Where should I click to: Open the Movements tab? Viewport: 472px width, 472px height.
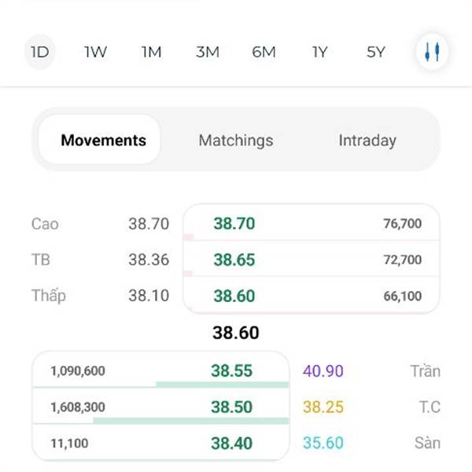[x=99, y=140]
